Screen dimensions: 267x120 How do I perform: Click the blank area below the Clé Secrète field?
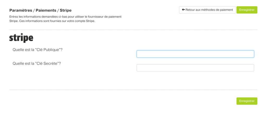point(195,80)
